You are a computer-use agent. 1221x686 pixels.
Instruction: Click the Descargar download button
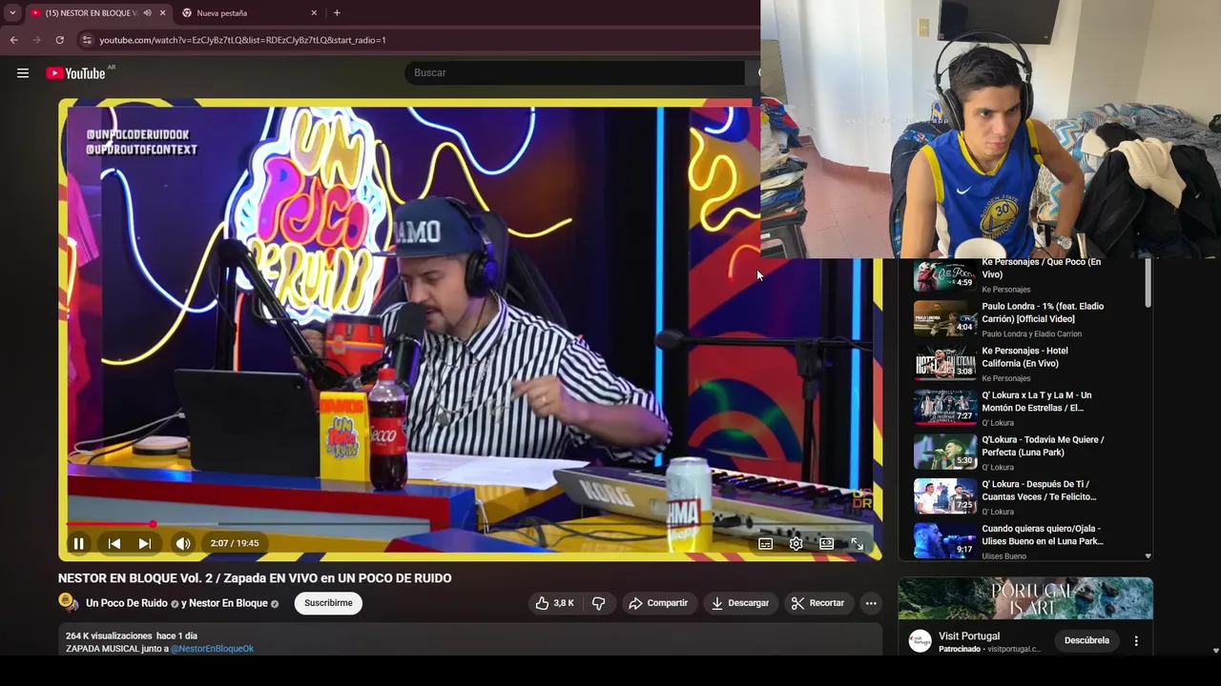[x=740, y=603]
